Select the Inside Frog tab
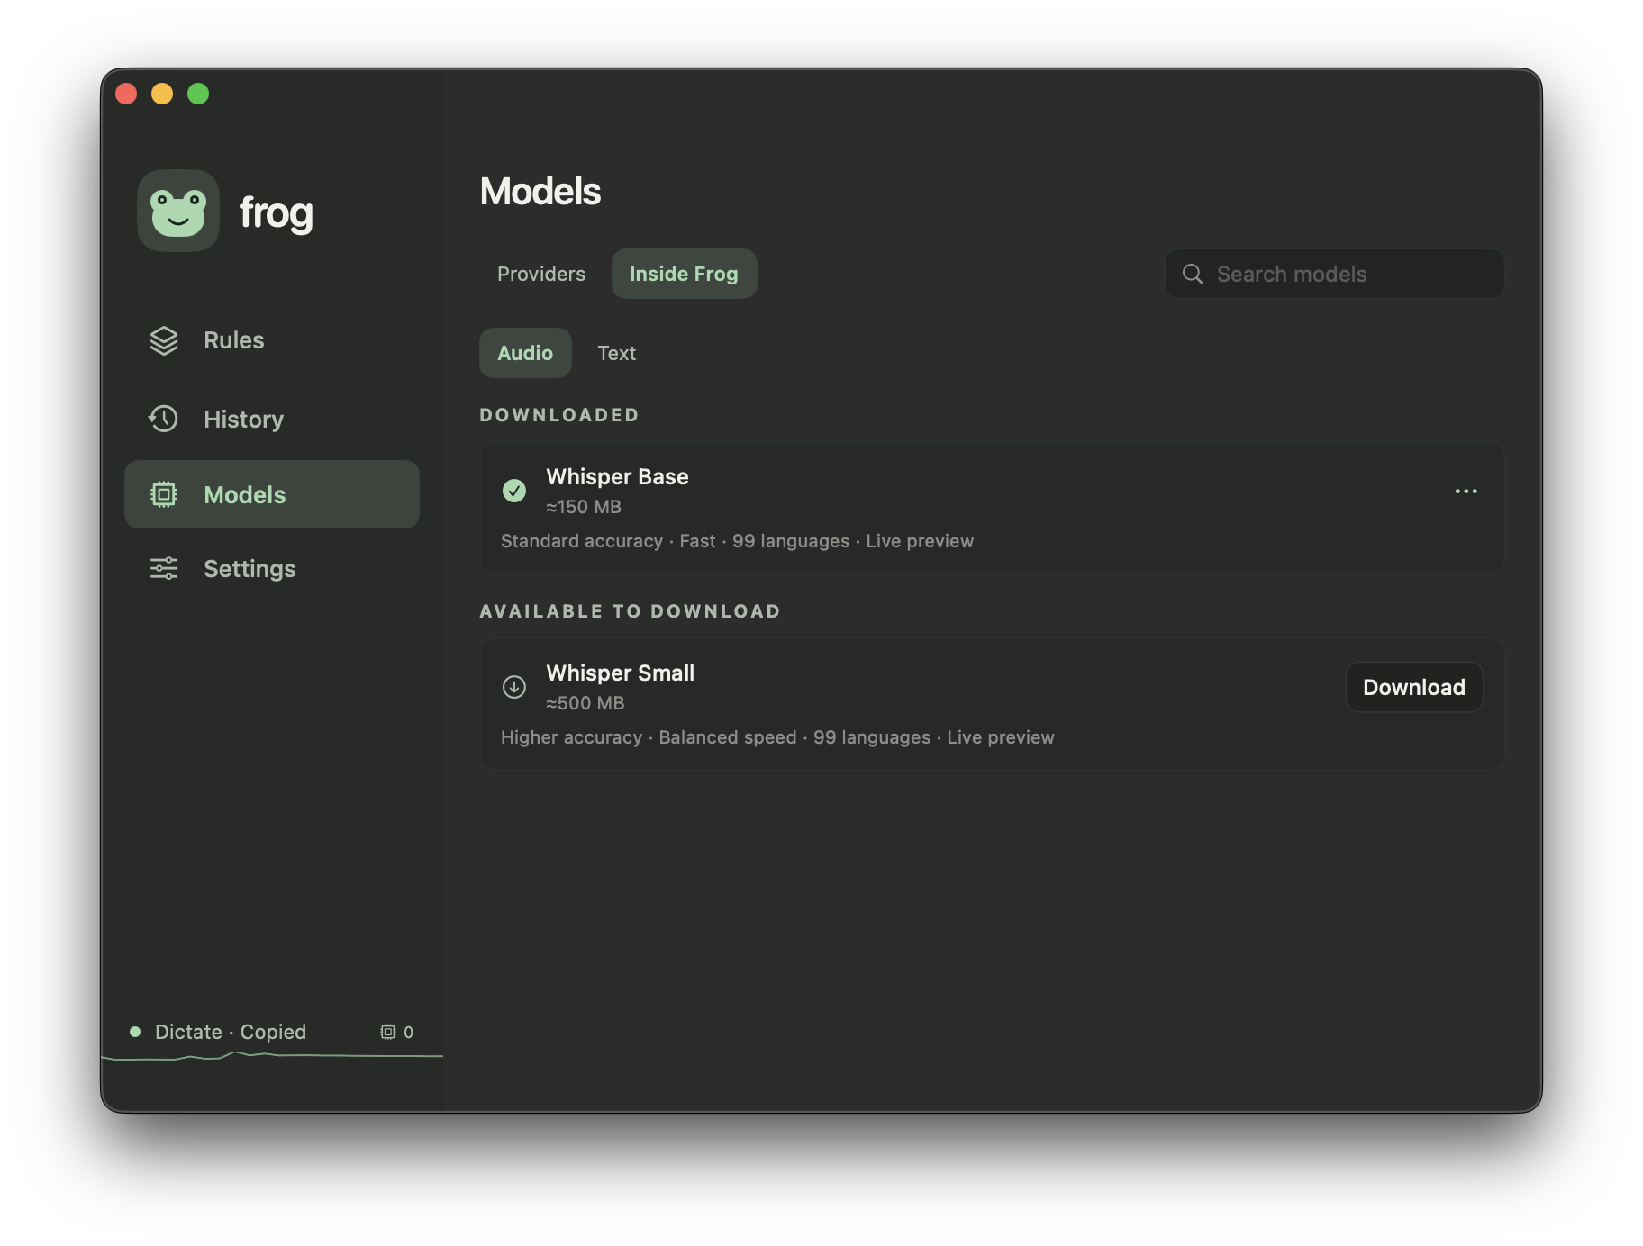Image resolution: width=1643 pixels, height=1246 pixels. point(684,274)
